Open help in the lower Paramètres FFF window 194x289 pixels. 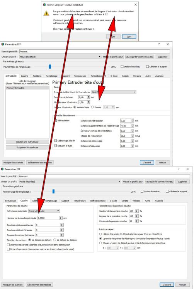pyautogui.click(x=179, y=169)
